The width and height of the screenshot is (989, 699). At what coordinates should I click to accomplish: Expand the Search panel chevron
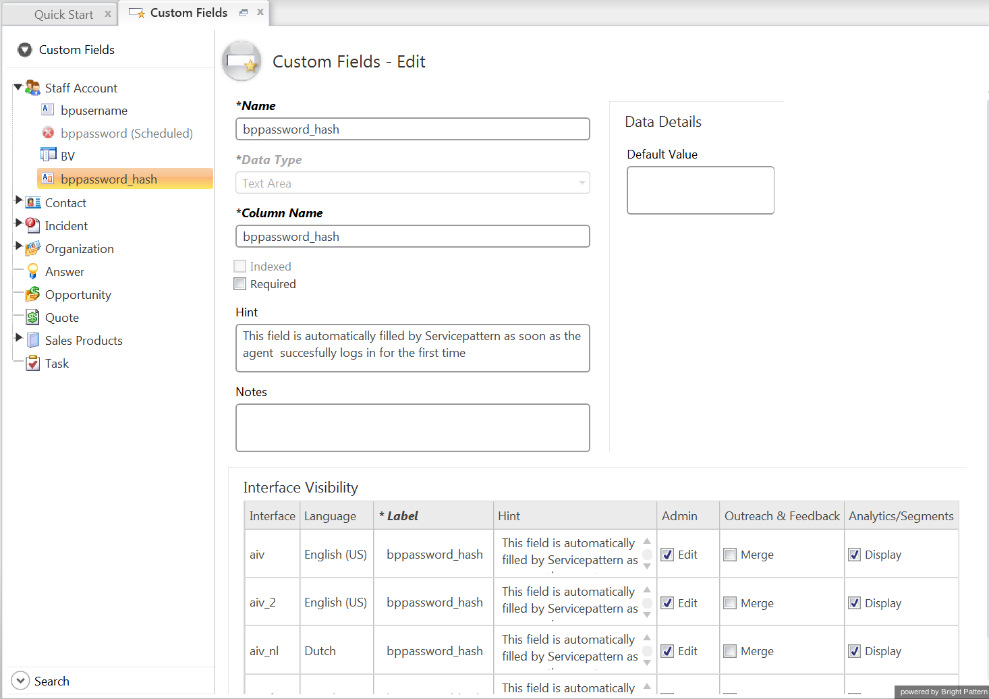click(x=21, y=681)
